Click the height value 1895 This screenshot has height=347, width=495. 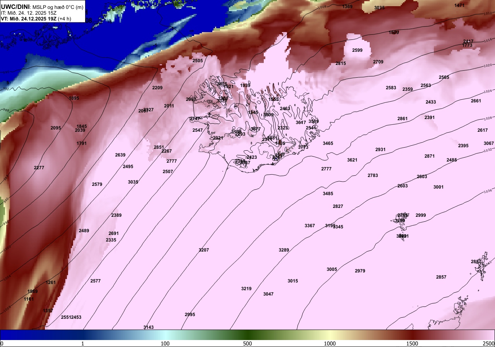[74, 98]
